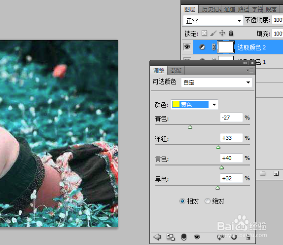The height and width of the screenshot is (245, 283).
Task: Toggle layer visibility eye in adjustments panel
Action: [197, 237]
